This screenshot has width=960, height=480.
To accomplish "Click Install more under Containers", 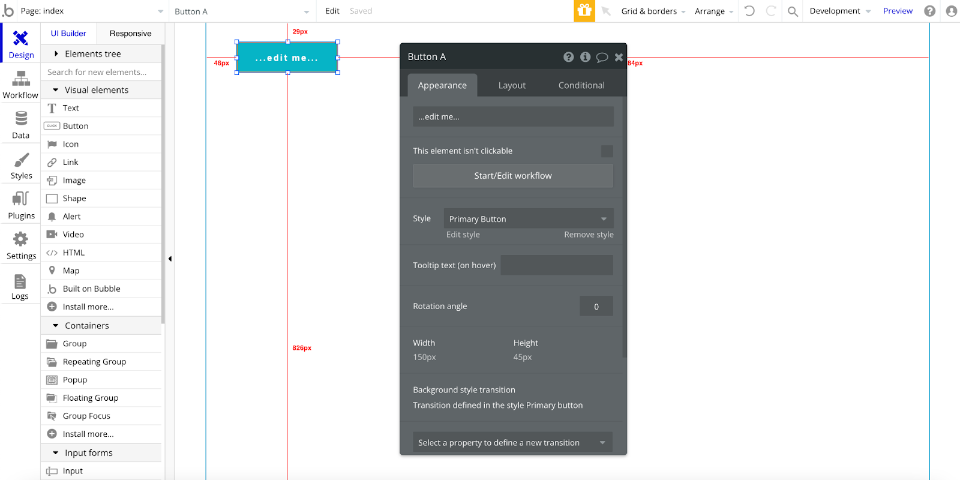I will point(101,434).
